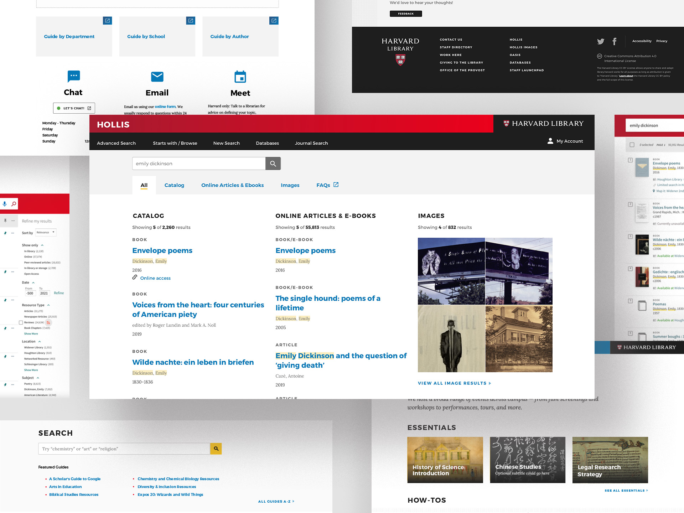Click the ellipsis icon left of Refine my results
The image size is (684, 513).
pos(13,221)
